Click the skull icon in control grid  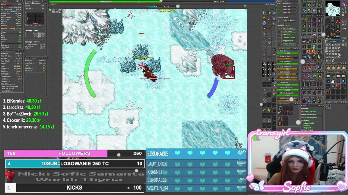(x=339, y=57)
